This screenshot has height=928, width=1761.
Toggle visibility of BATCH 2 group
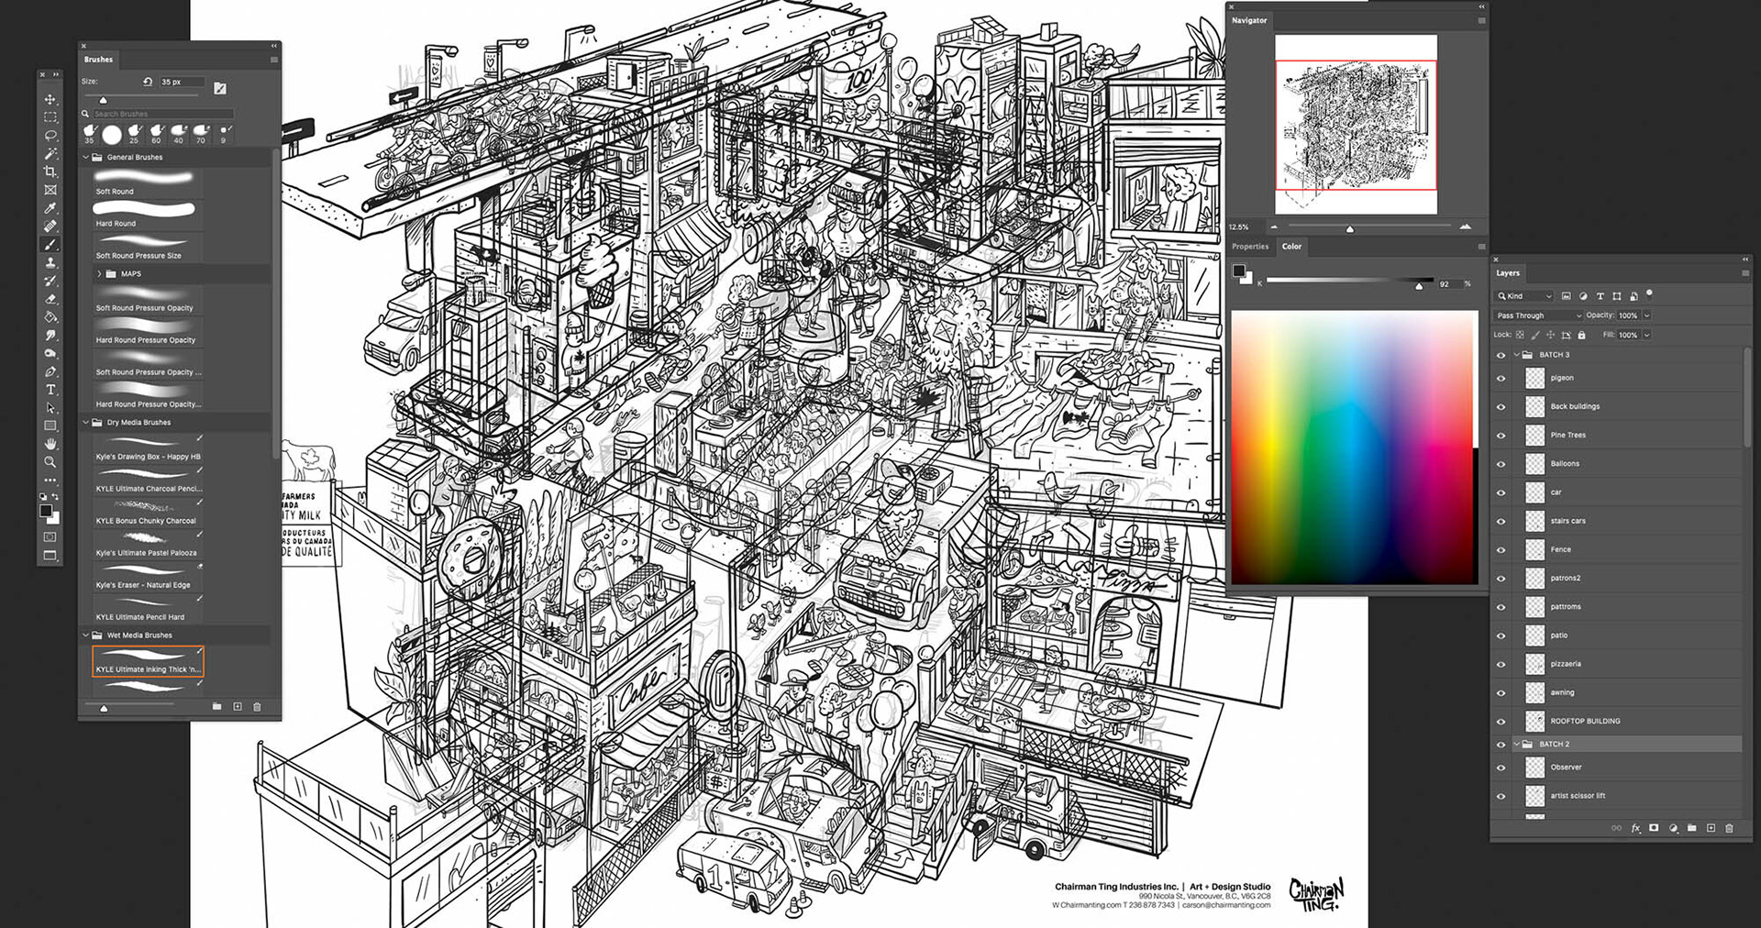[1501, 745]
